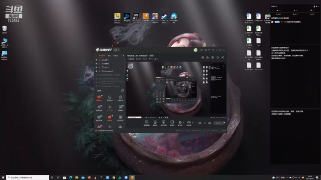Viewport: 321px width, 180px height.
Task: Open File Explorer from the taskbar
Action: coord(77,178)
